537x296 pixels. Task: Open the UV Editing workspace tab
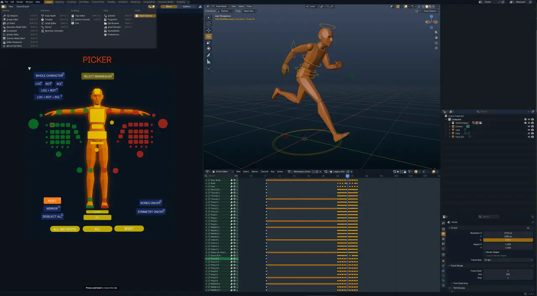pyautogui.click(x=84, y=2)
